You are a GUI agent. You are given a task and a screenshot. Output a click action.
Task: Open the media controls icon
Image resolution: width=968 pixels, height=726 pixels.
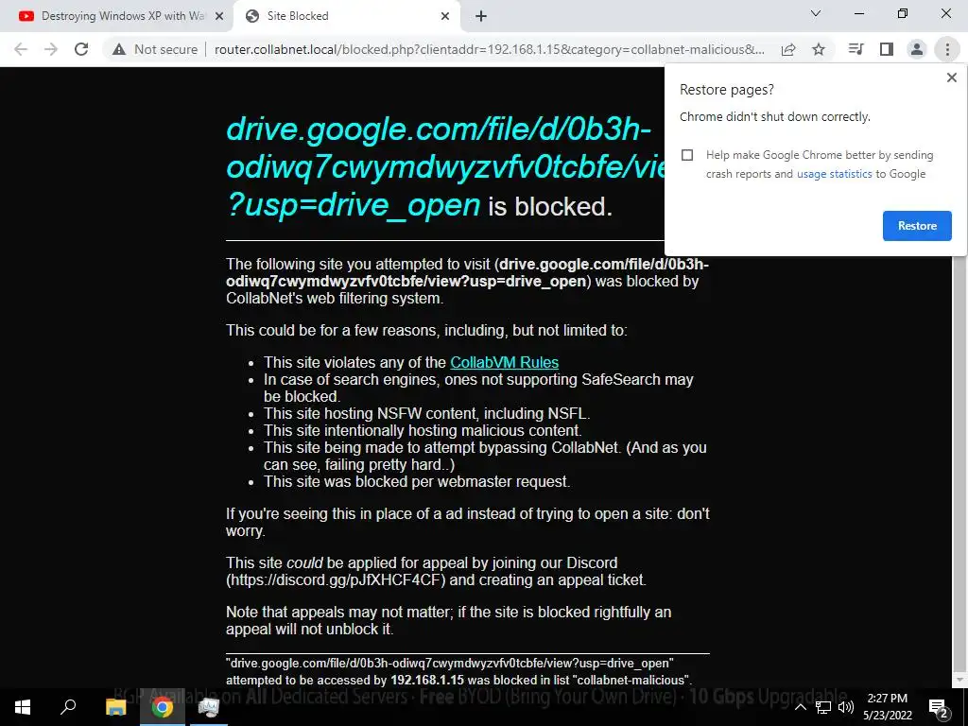click(856, 49)
